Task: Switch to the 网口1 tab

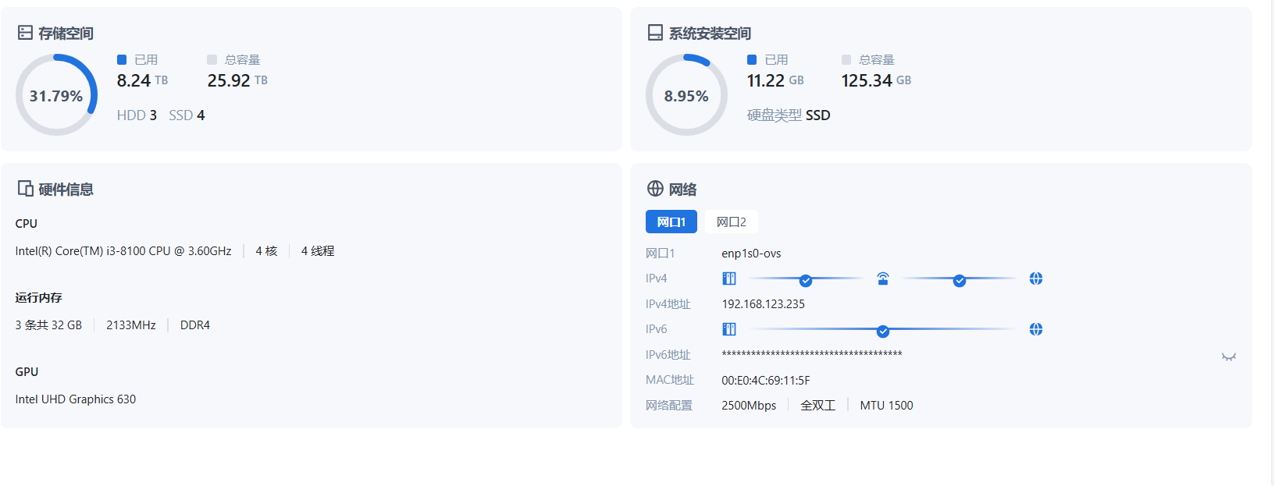Action: (671, 222)
